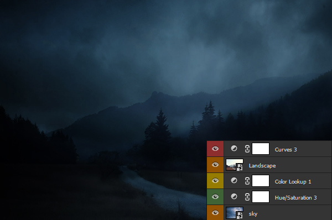This screenshot has height=220, width=332.
Task: Hide the Landscape layer
Action: tap(215, 165)
